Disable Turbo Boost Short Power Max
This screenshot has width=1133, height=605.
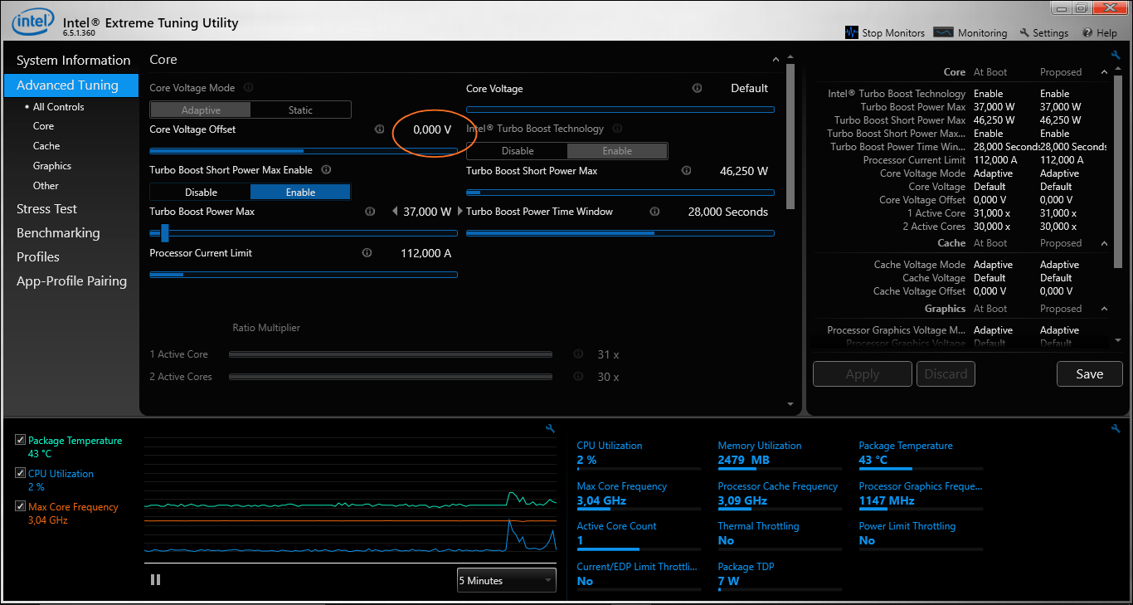[x=201, y=192]
